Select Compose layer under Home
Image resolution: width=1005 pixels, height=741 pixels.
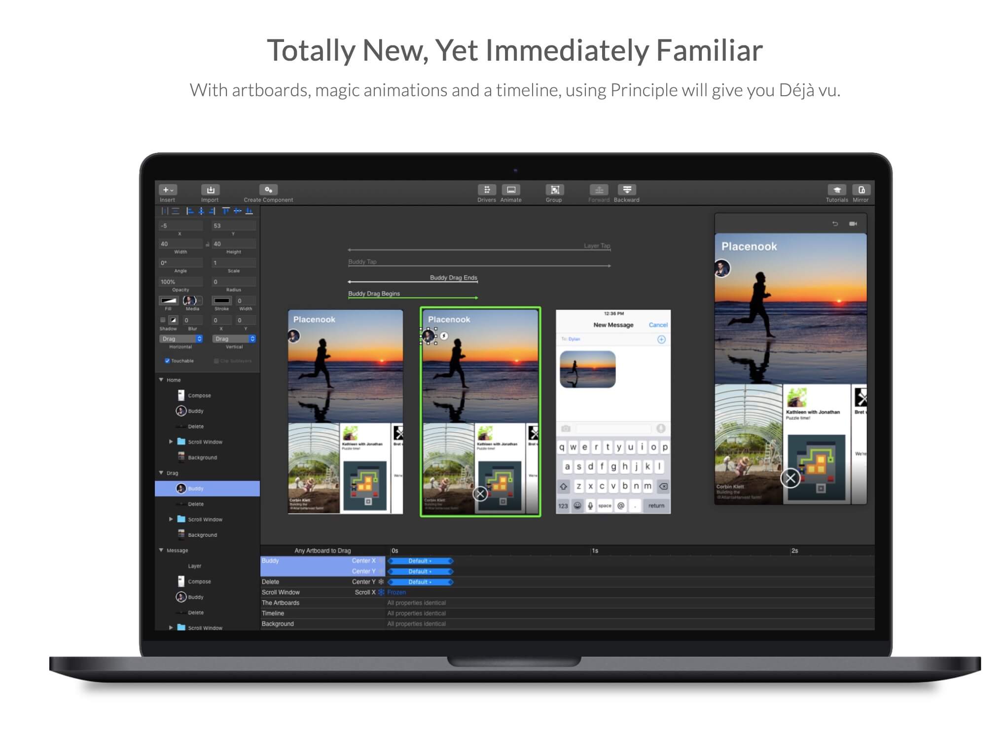click(199, 395)
